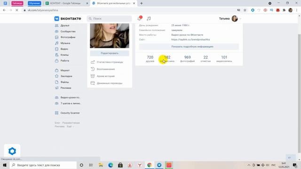The image size is (301, 169).
Task: Open a new browser tab
Action: [141, 3]
